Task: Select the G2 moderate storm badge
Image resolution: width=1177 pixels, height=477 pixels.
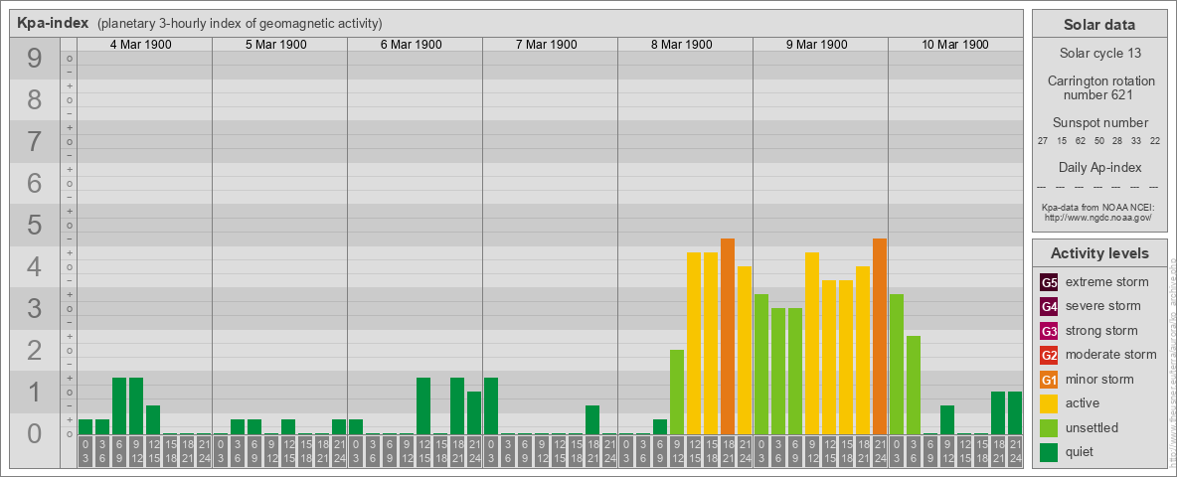Action: click(x=1050, y=355)
